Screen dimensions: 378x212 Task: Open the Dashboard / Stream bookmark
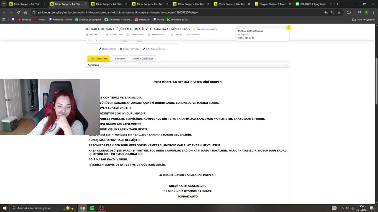point(118,20)
